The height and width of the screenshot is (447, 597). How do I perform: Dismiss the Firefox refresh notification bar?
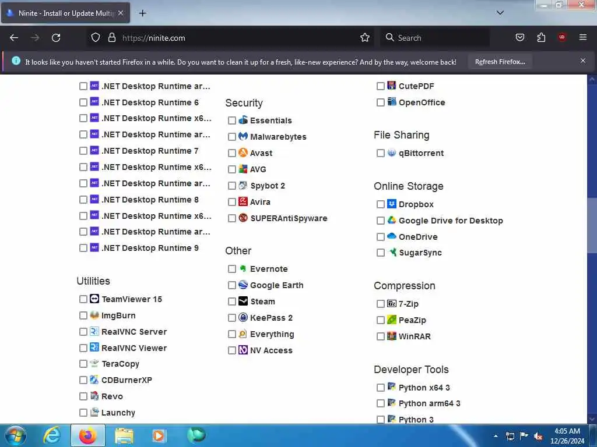click(583, 61)
